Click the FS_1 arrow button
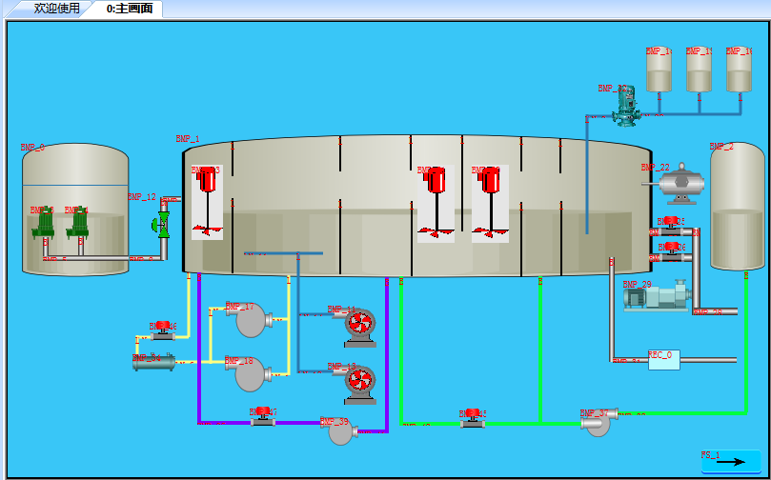 [730, 462]
